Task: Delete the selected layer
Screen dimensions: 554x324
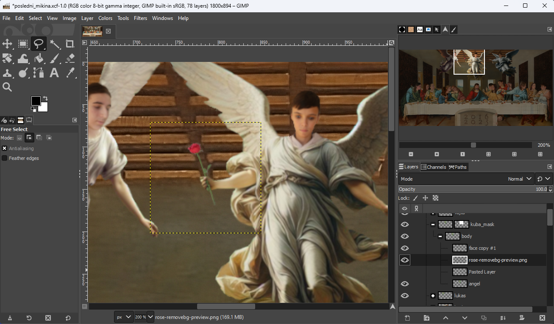Action: [x=542, y=318]
